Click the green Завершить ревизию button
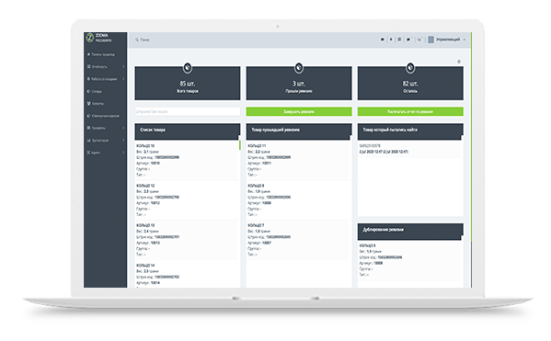Viewport: 551px width, 341px height. click(299, 112)
